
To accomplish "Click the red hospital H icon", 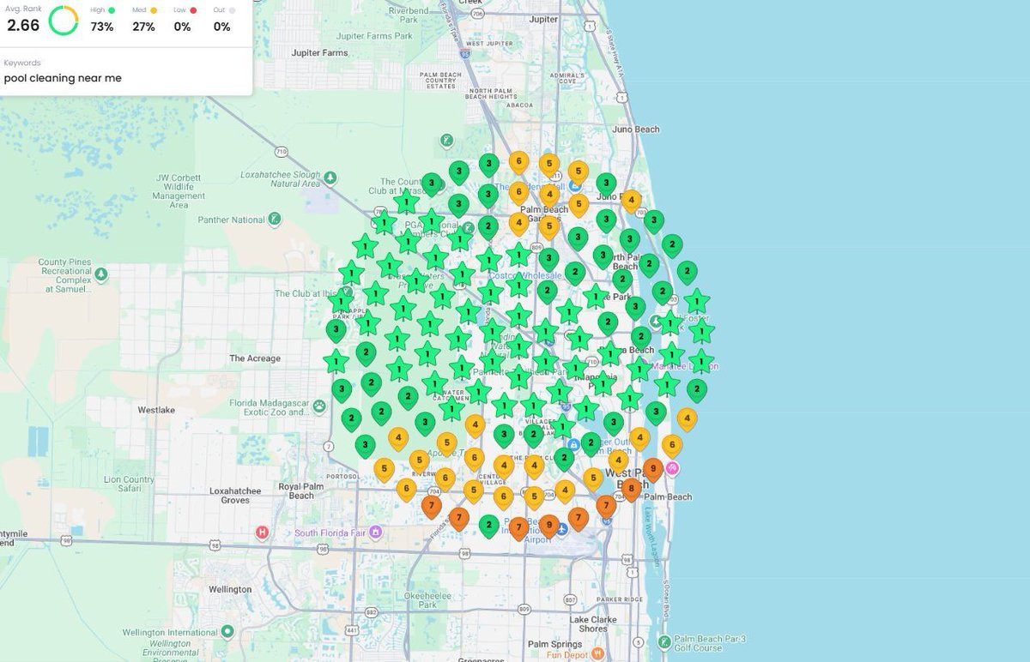I will point(263,533).
